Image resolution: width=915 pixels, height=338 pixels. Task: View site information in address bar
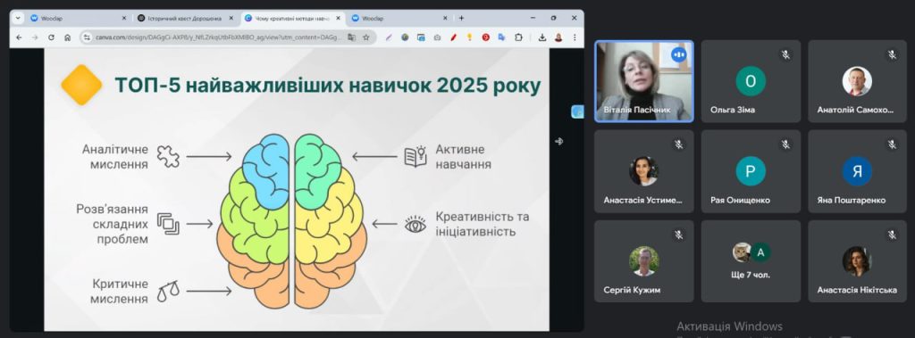[87, 37]
